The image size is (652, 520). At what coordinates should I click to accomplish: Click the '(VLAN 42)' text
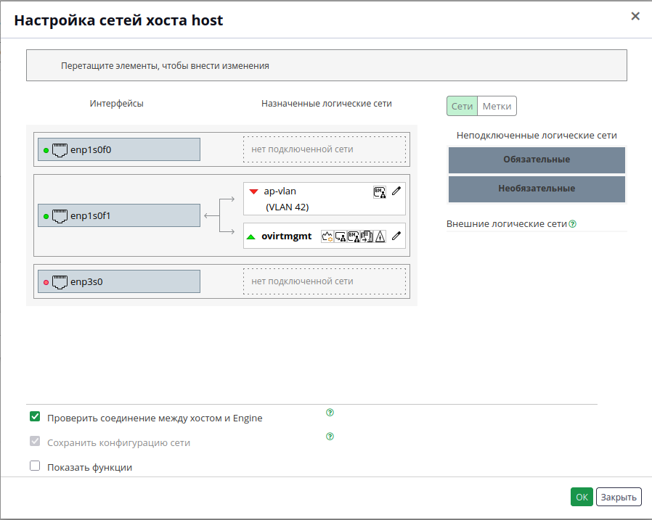(x=288, y=207)
